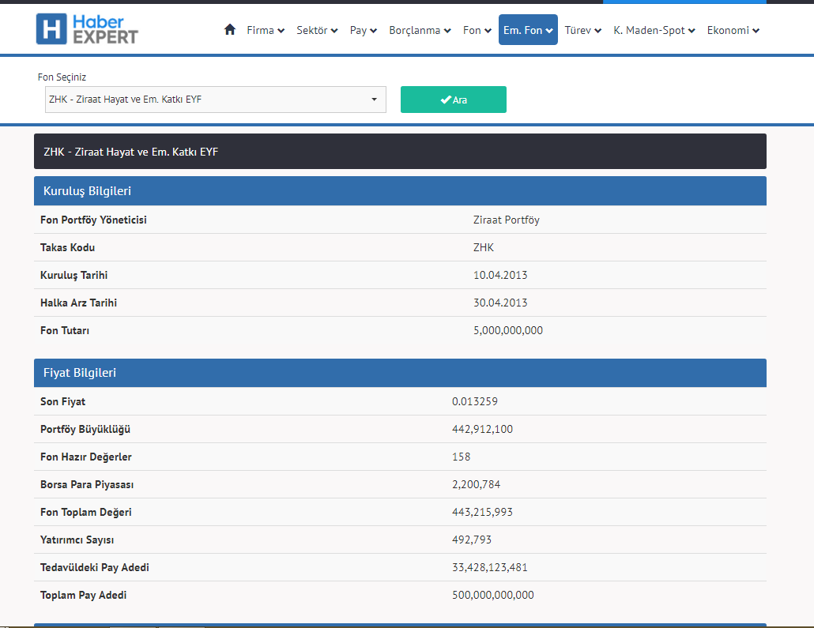This screenshot has width=814, height=628.
Task: Select the date 10.04.2013
Action: click(x=500, y=275)
